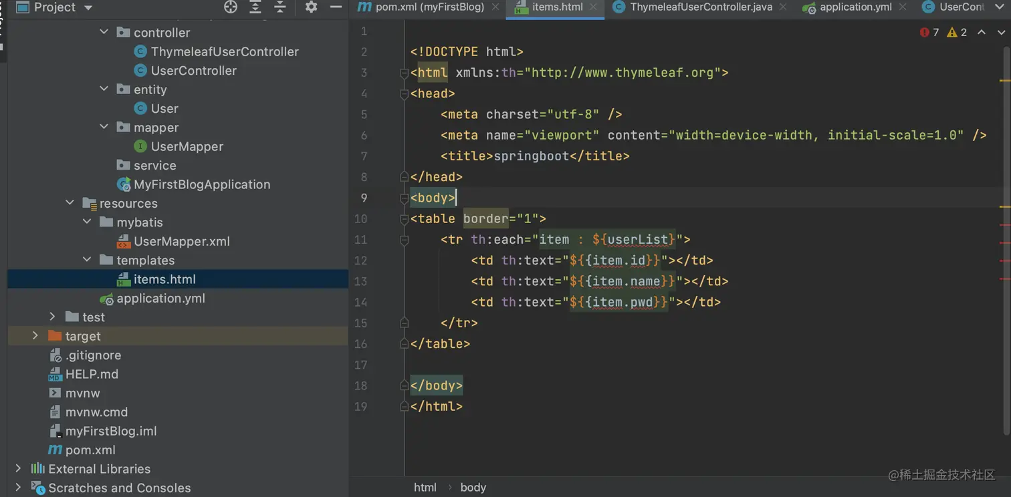Screen dimensions: 1011x497
Task: Close the items.html editor tab
Action: click(x=592, y=7)
